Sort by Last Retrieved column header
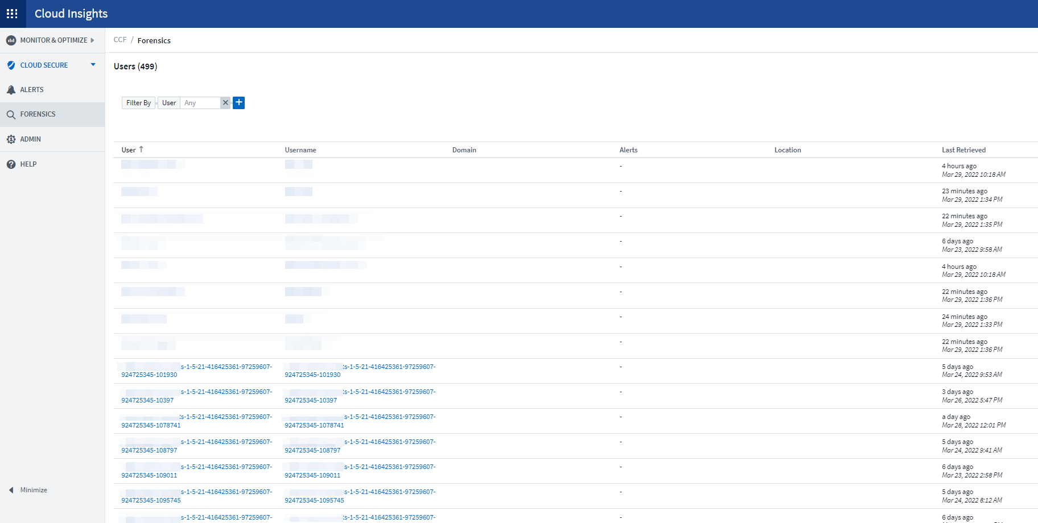 coord(963,150)
